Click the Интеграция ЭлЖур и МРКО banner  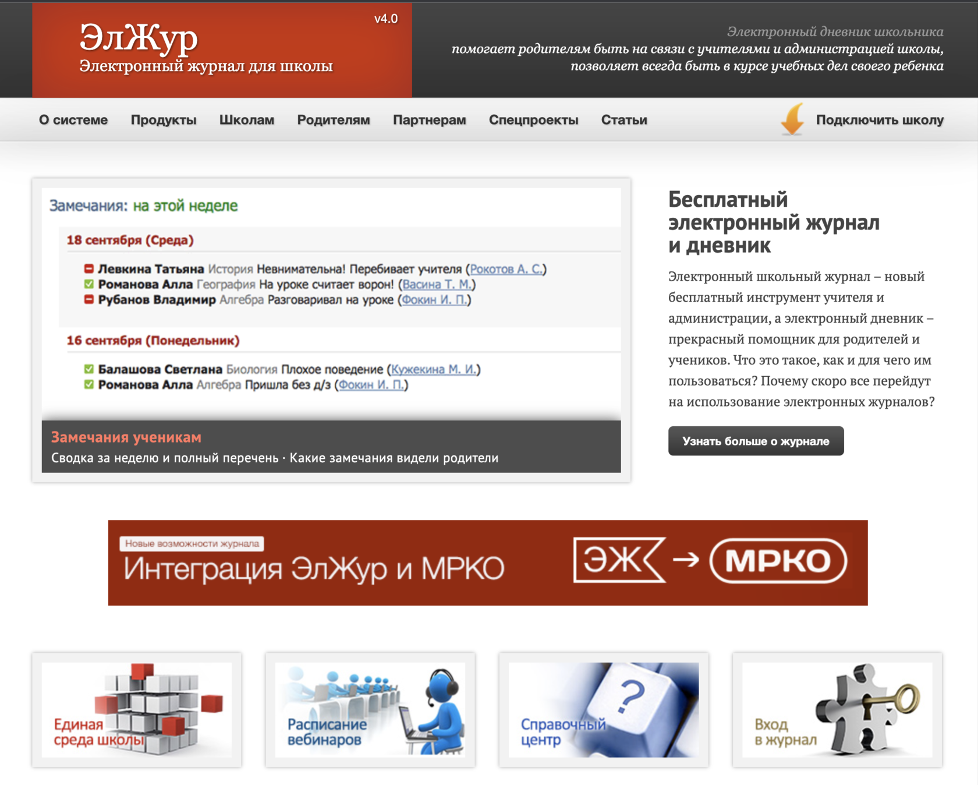(488, 563)
